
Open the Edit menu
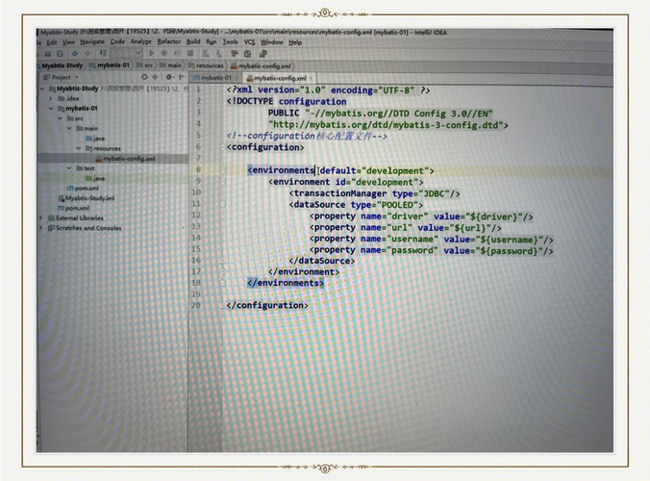51,42
